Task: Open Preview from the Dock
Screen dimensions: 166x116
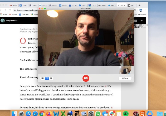Action: pyautogui.click(x=84, y=114)
